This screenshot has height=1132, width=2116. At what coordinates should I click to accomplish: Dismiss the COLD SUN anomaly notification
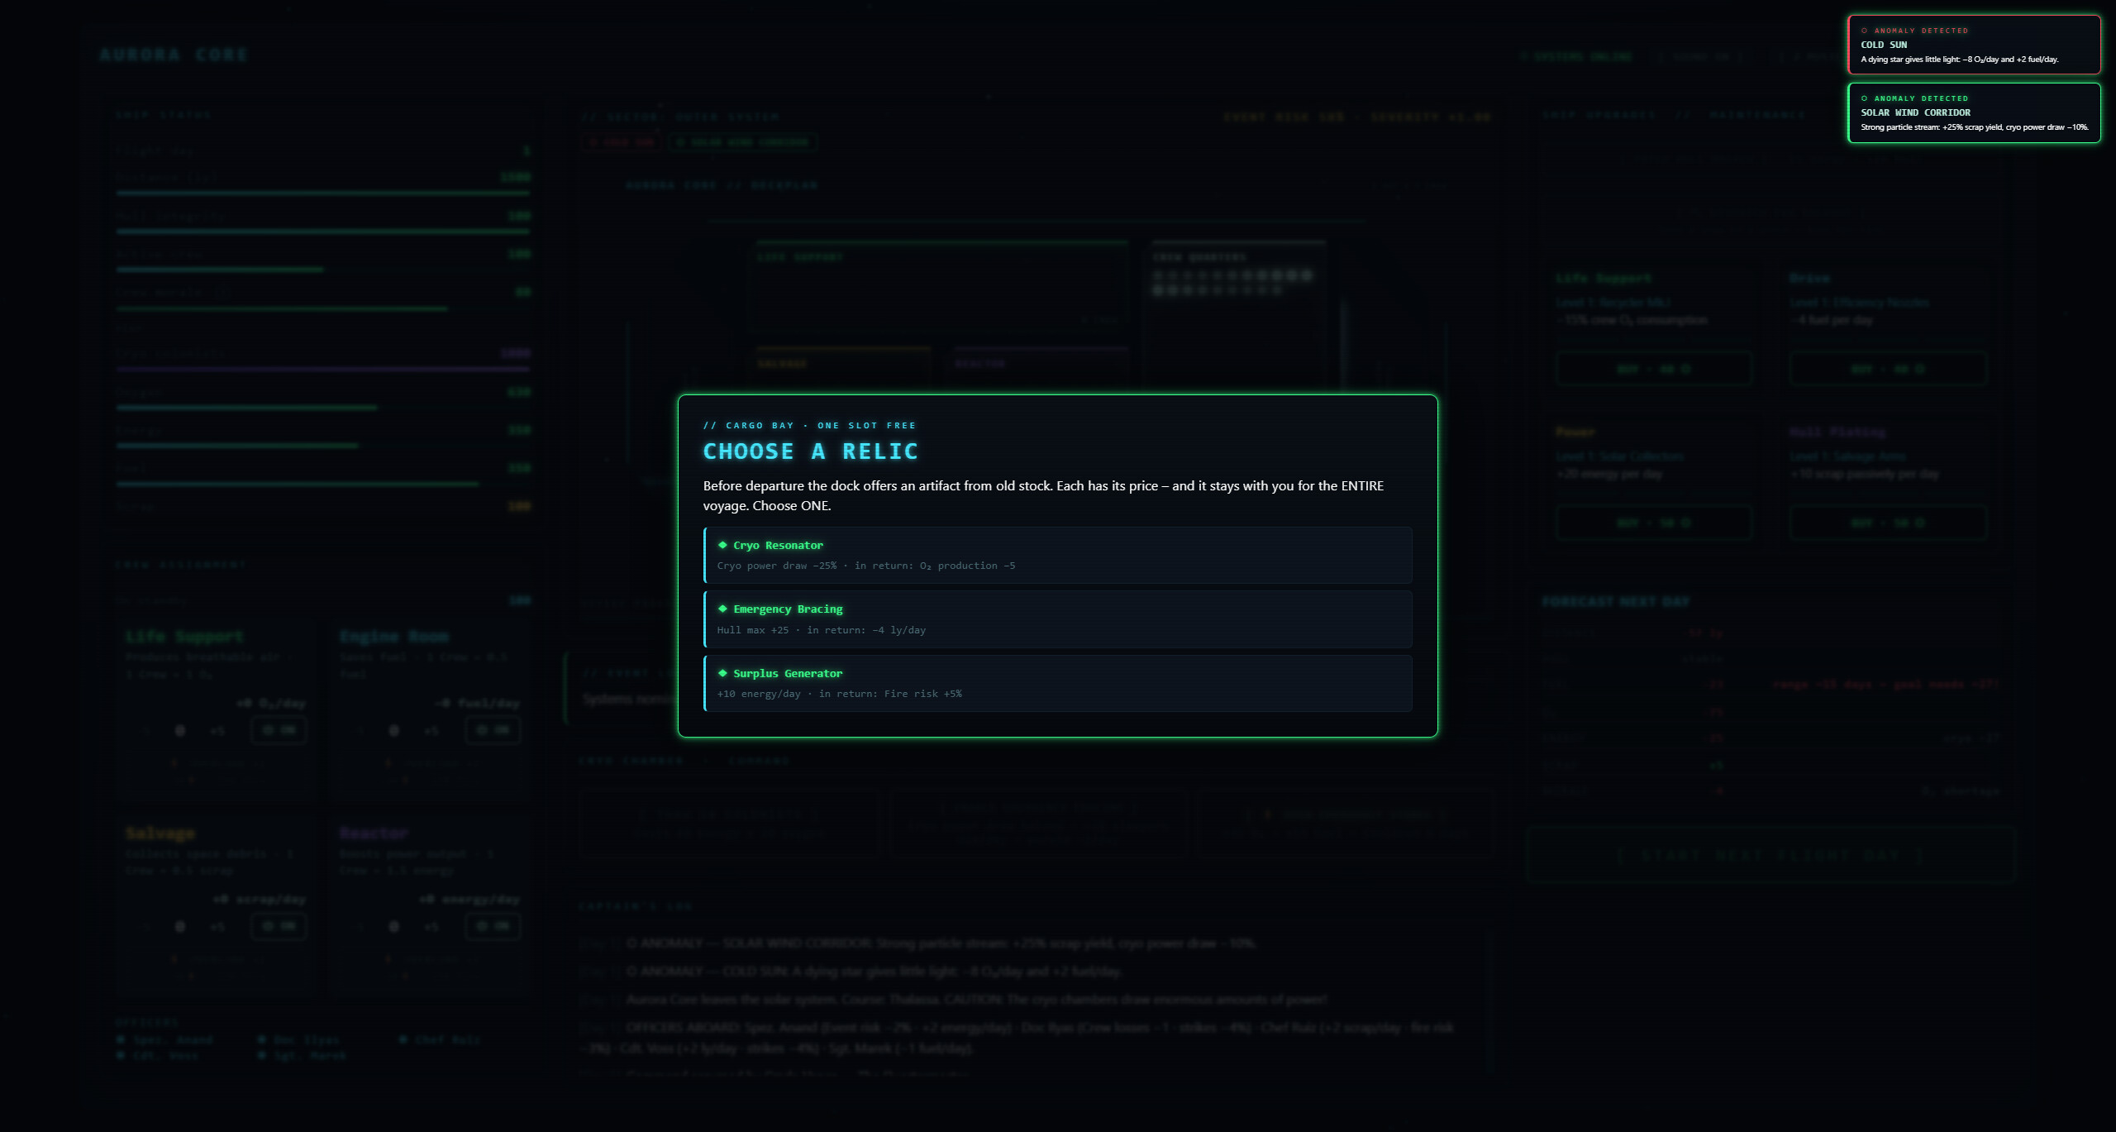[1974, 45]
